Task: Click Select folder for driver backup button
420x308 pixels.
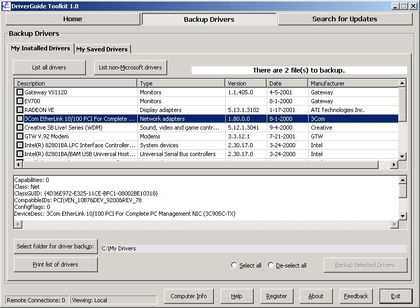Action: pyautogui.click(x=56, y=246)
